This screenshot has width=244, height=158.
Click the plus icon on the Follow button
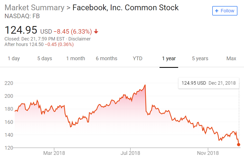coord(217,11)
